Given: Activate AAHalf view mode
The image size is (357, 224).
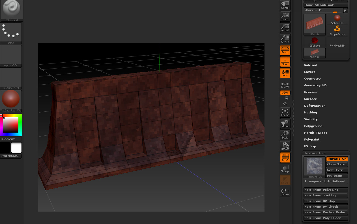Looking at the screenshot, I should [285, 39].
